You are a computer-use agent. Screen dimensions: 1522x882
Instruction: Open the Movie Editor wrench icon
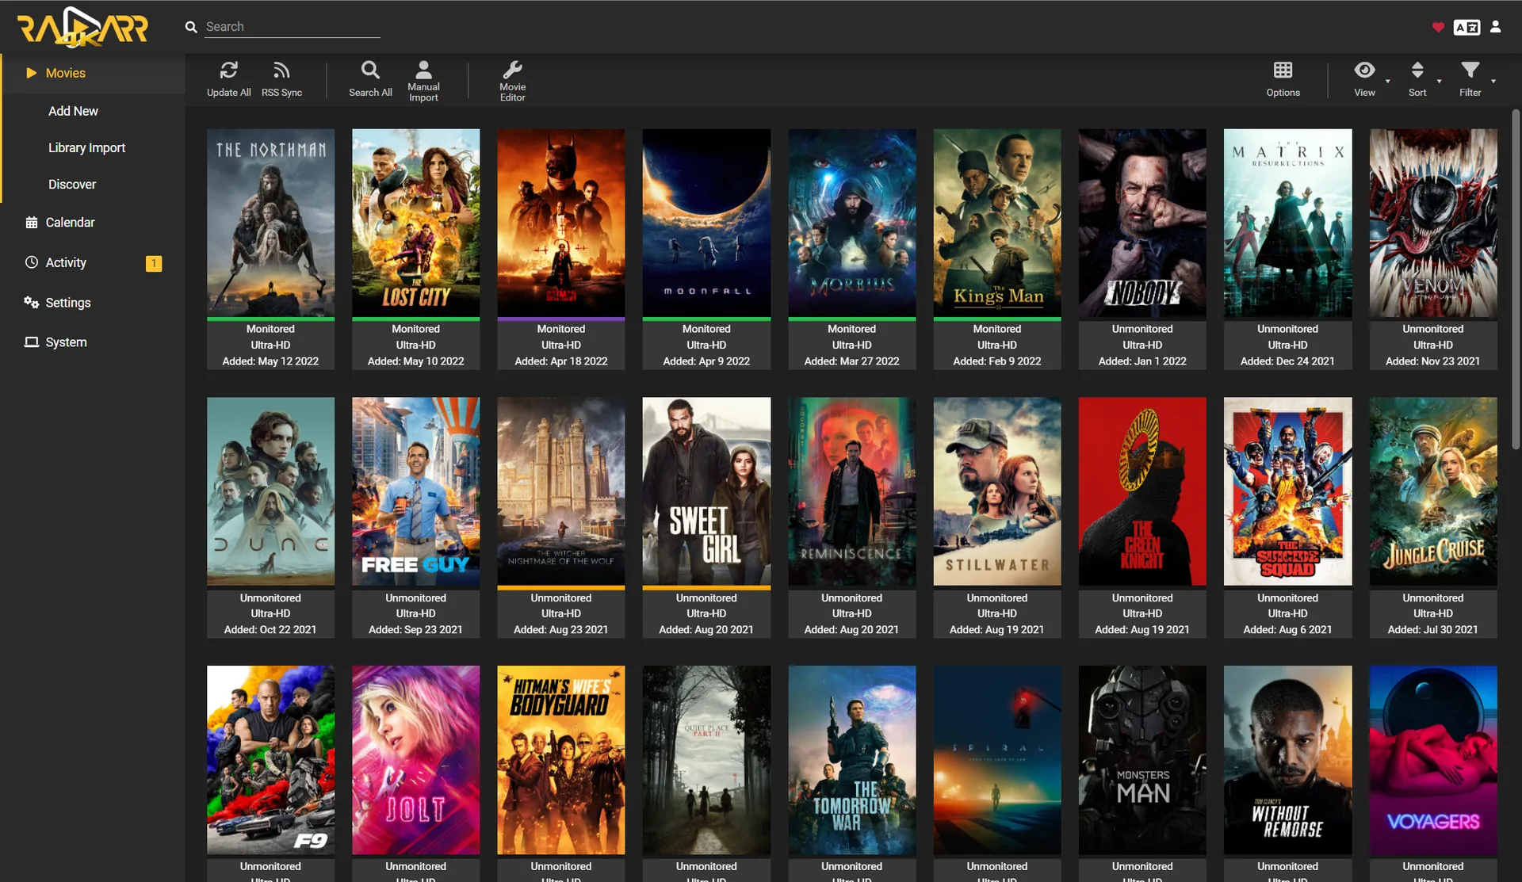512,70
